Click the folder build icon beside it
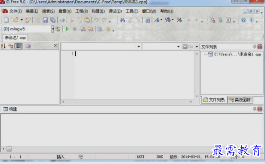Viewport: 265px width, 164px height. point(91,29)
